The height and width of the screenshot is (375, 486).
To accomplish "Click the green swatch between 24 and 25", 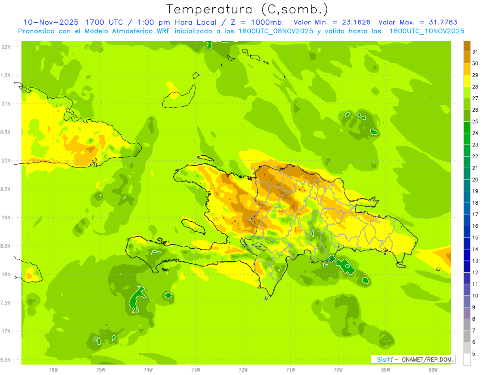I will (467, 127).
